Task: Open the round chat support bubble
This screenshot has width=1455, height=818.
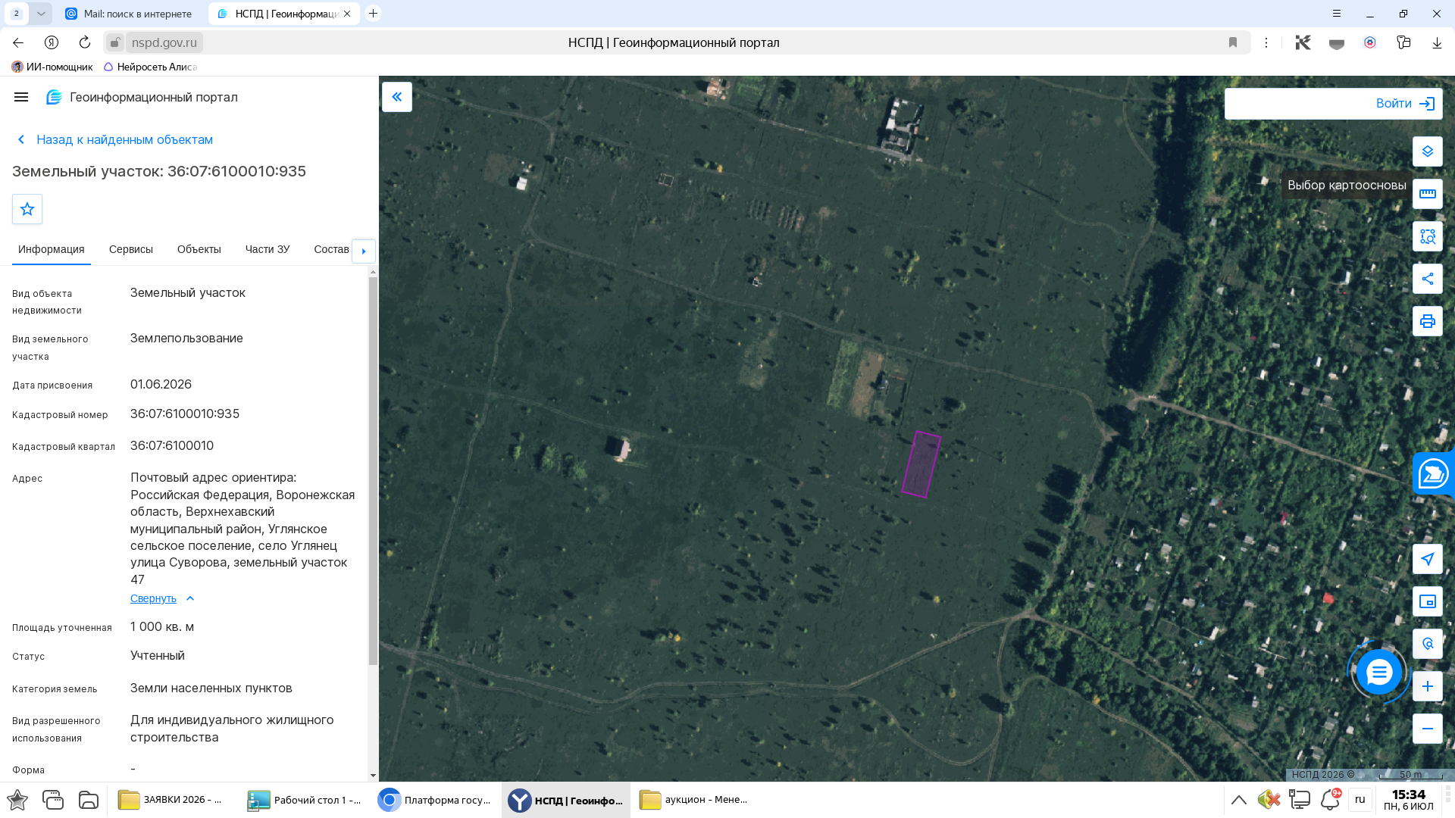Action: pyautogui.click(x=1379, y=672)
